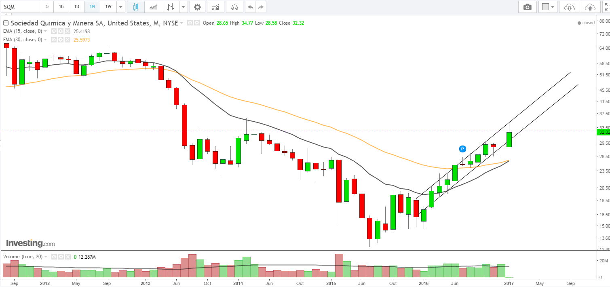
Task: Open settings gear for EMA 30
Action: pos(60,40)
